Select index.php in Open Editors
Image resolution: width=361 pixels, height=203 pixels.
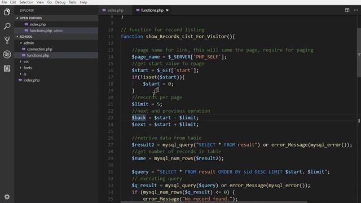[56, 24]
